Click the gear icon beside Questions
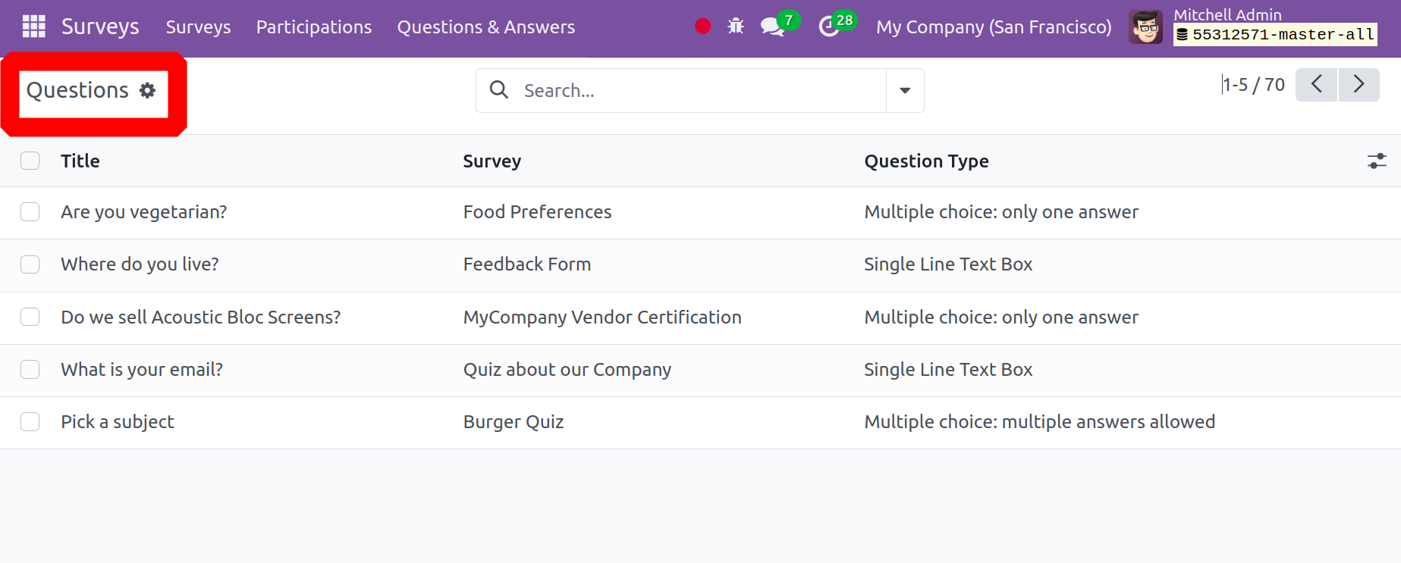The image size is (1401, 563). coord(148,90)
